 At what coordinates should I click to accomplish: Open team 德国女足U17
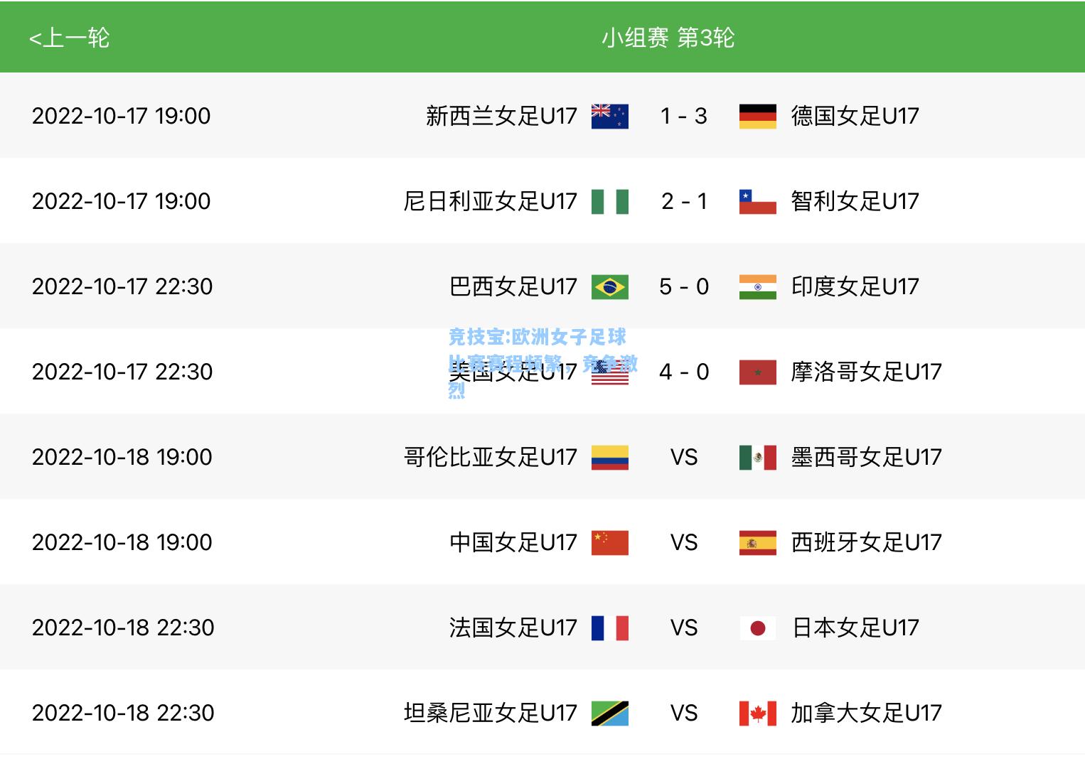point(855,116)
